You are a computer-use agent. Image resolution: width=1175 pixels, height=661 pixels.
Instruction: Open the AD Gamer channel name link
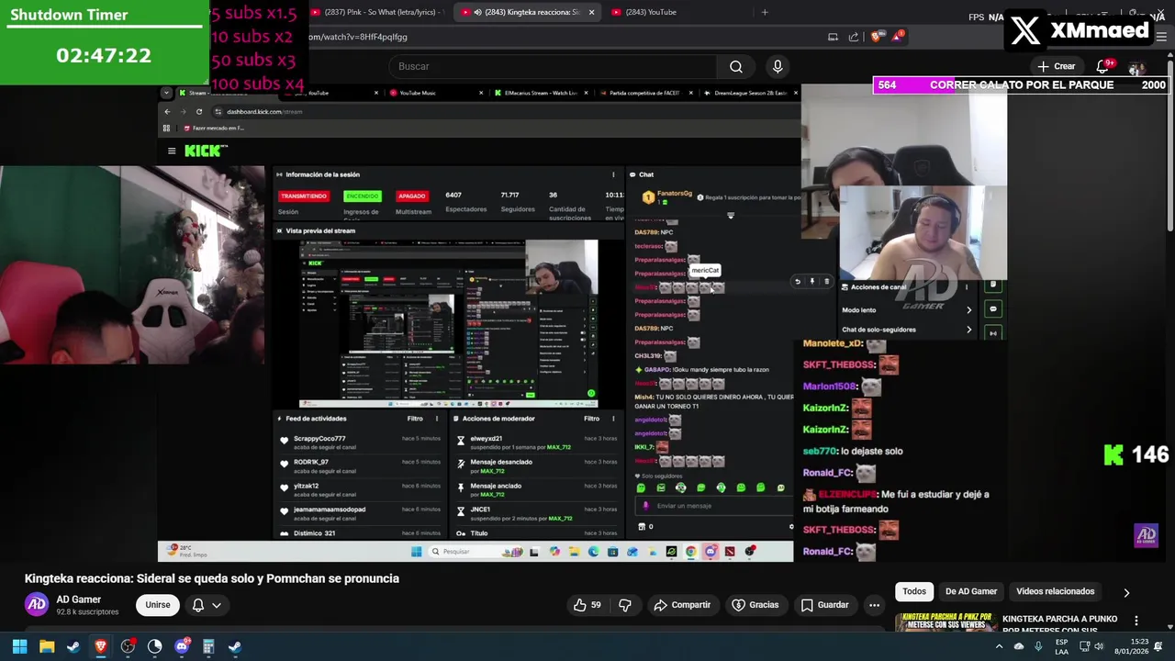coord(79,599)
